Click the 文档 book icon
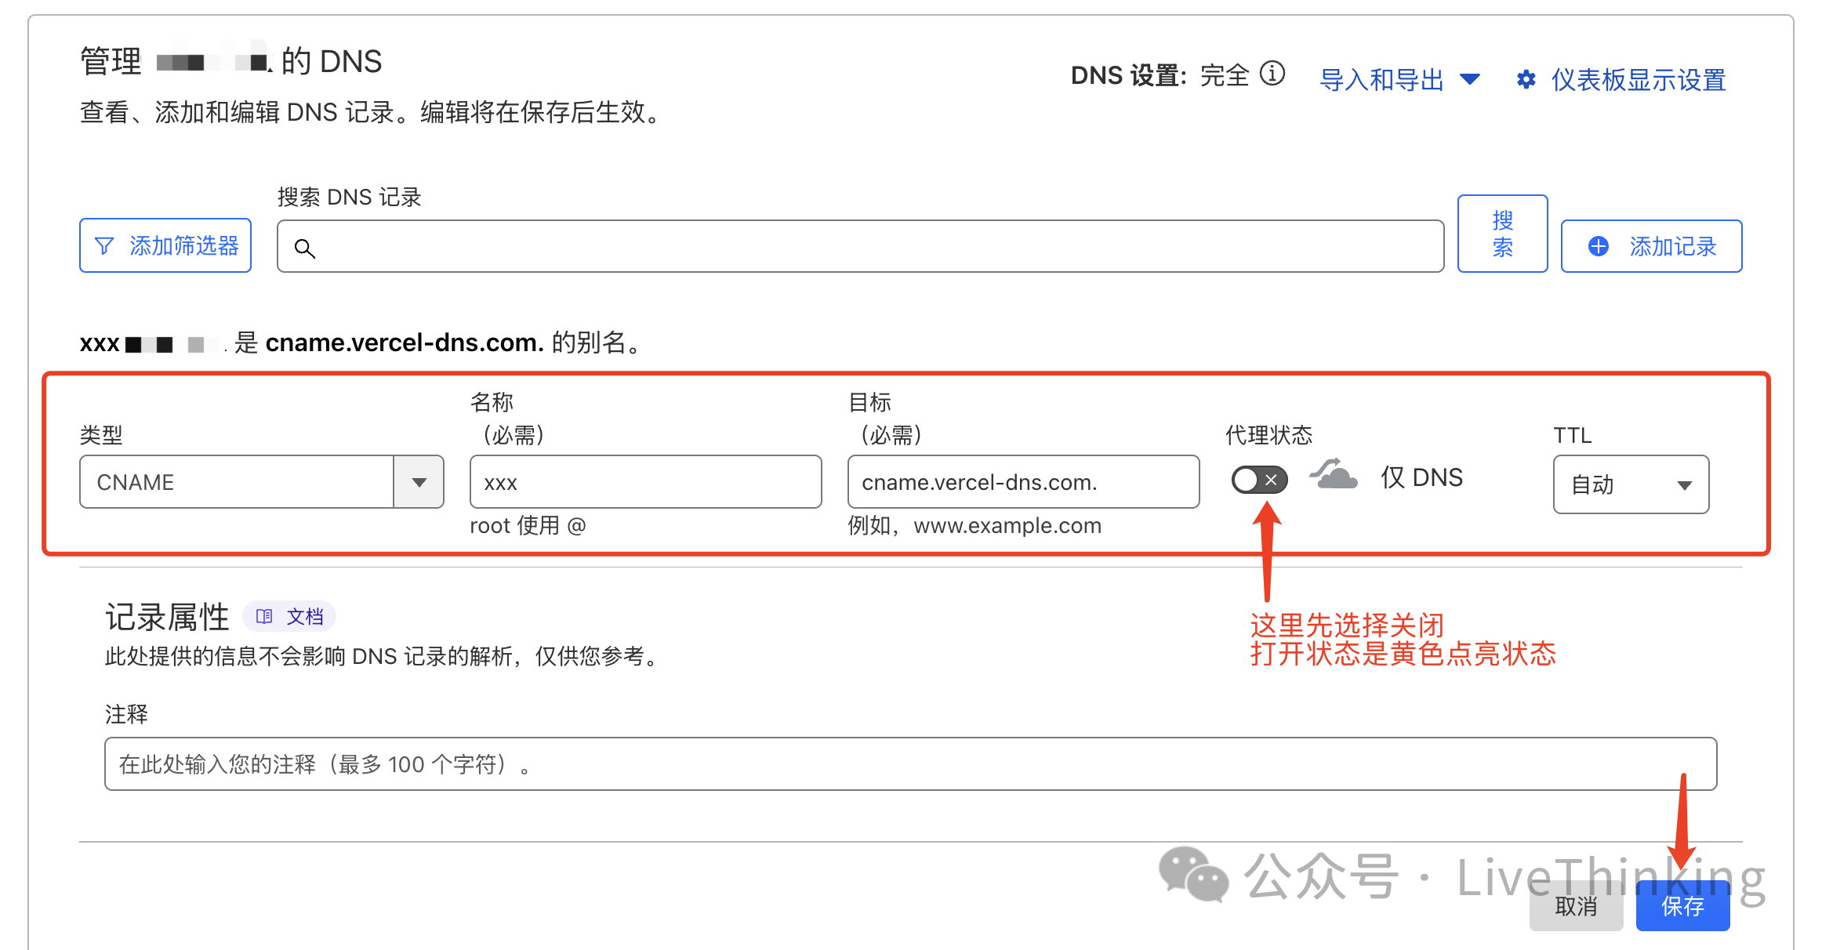The height and width of the screenshot is (950, 1822). (264, 616)
